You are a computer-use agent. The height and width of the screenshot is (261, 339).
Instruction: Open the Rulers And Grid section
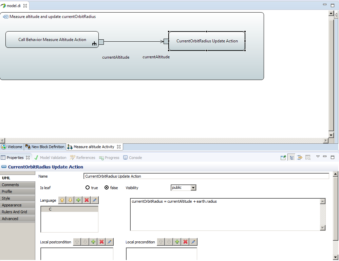[x=18, y=212]
